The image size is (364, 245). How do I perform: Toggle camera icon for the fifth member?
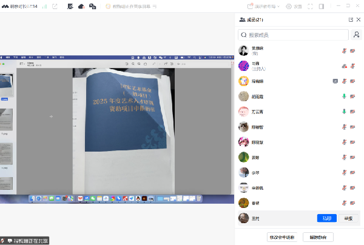(352, 112)
